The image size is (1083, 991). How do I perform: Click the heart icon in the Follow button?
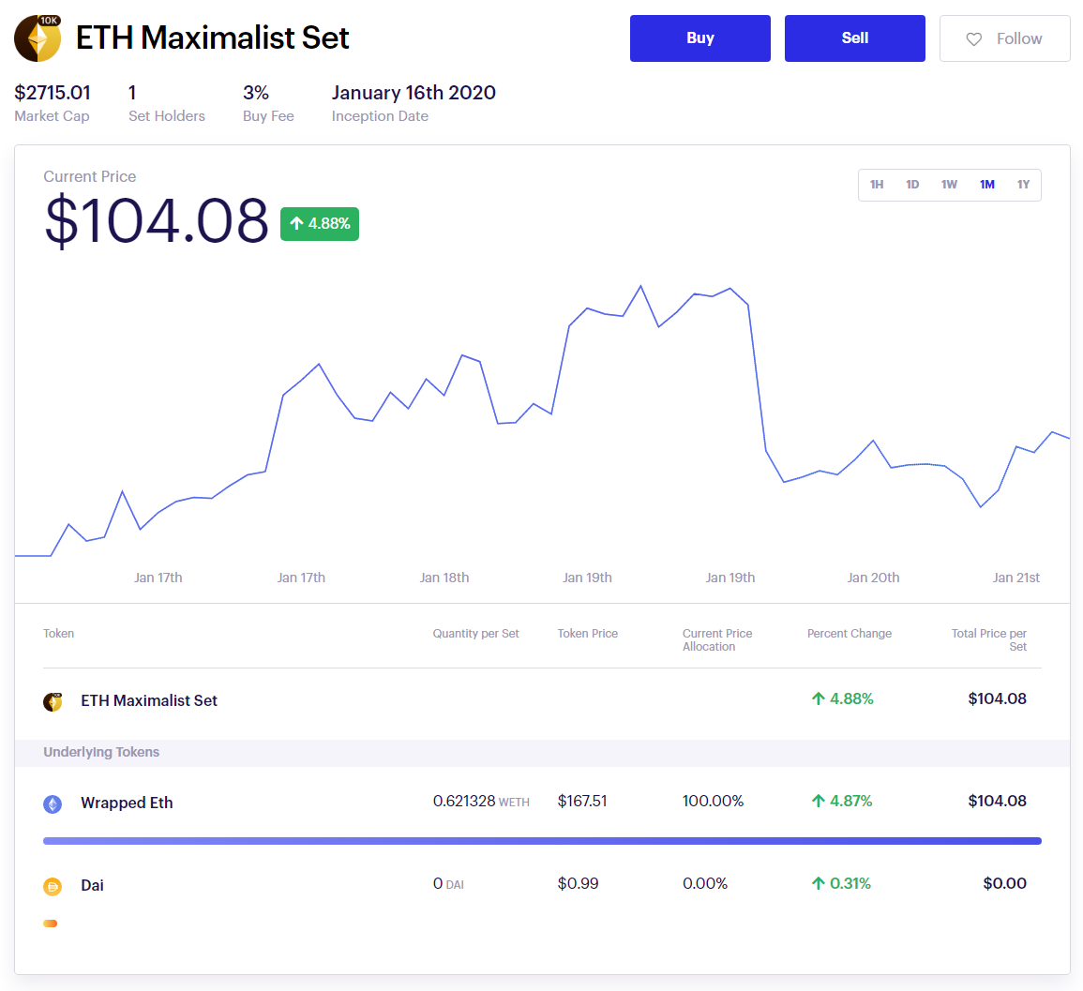point(974,39)
